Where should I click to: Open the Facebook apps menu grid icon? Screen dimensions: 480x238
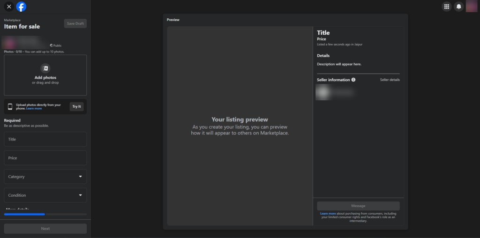pos(446,7)
